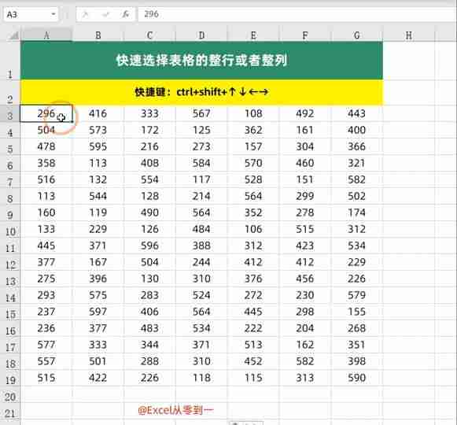Select column B header
The height and width of the screenshot is (425, 457).
point(98,35)
